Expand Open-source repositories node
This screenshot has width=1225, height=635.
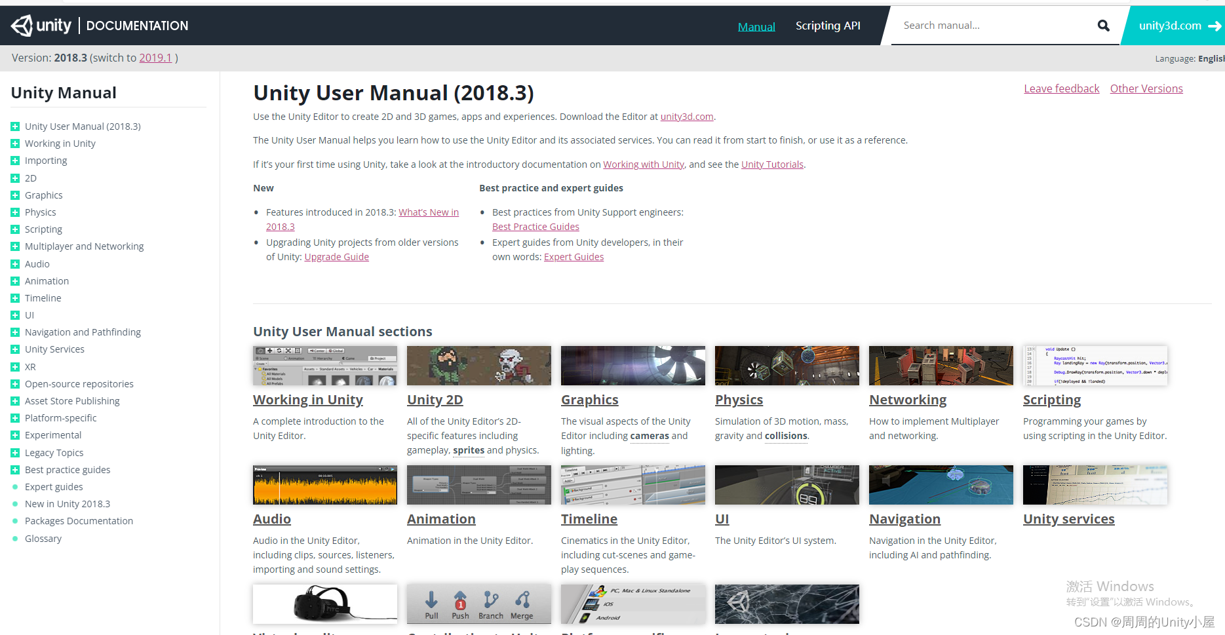click(15, 384)
